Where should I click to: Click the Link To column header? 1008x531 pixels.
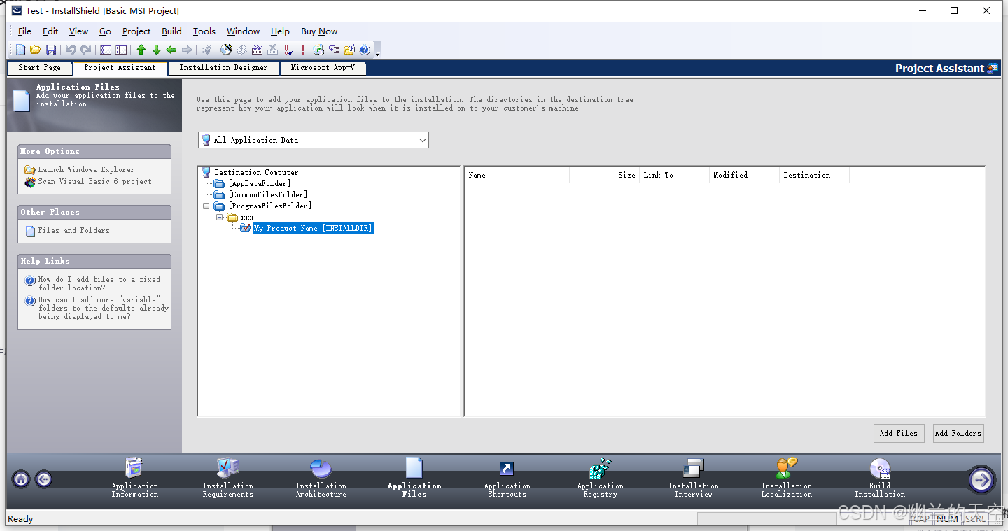pos(675,175)
